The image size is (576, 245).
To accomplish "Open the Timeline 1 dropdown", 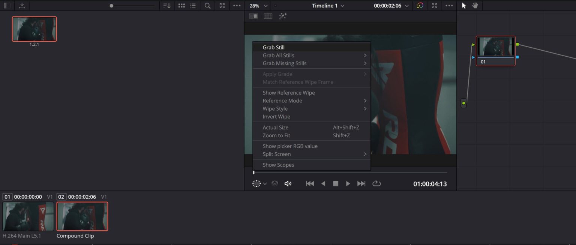I will pos(328,6).
